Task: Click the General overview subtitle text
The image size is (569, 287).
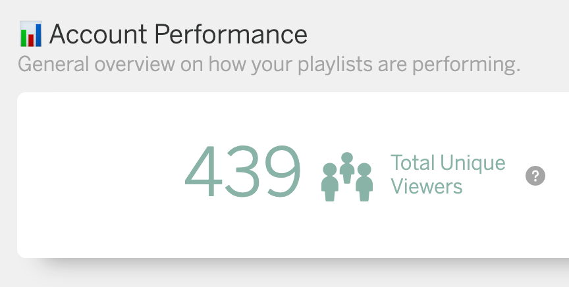Action: [269, 65]
